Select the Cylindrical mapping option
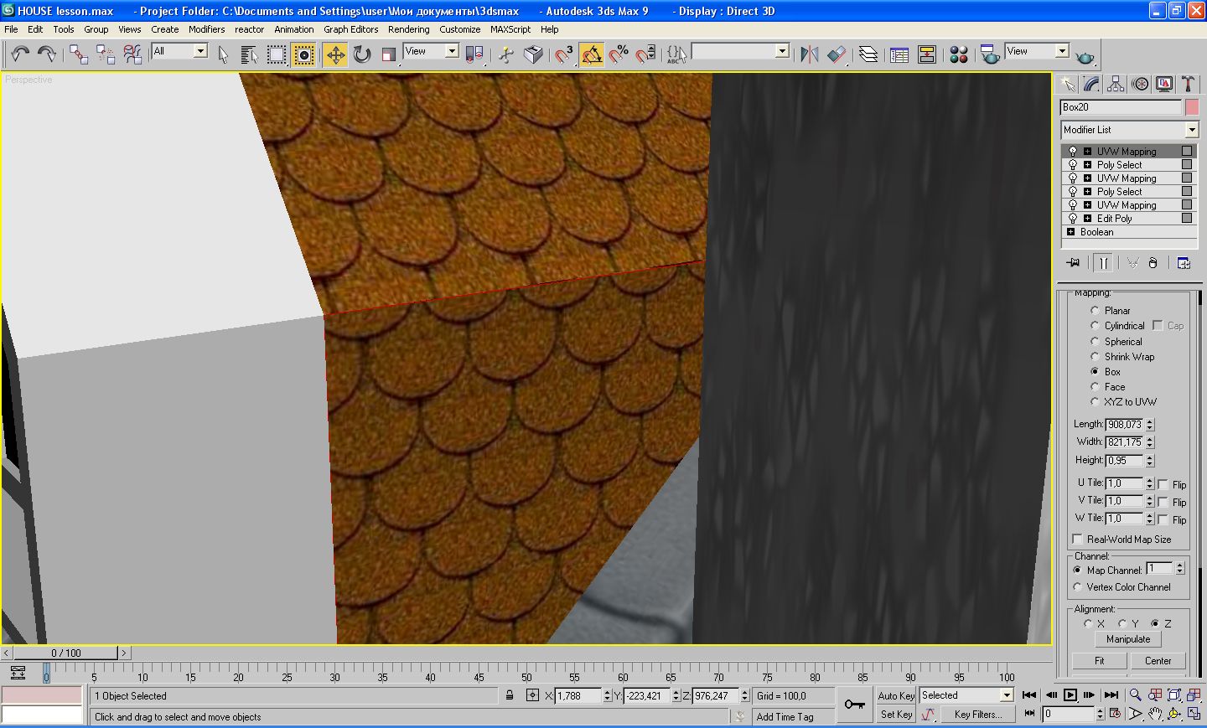This screenshot has height=728, width=1207. [x=1095, y=326]
